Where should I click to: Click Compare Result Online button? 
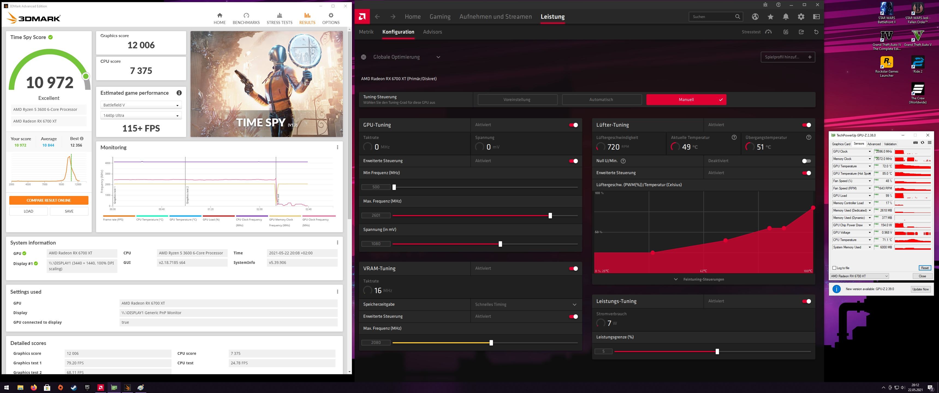click(x=49, y=200)
